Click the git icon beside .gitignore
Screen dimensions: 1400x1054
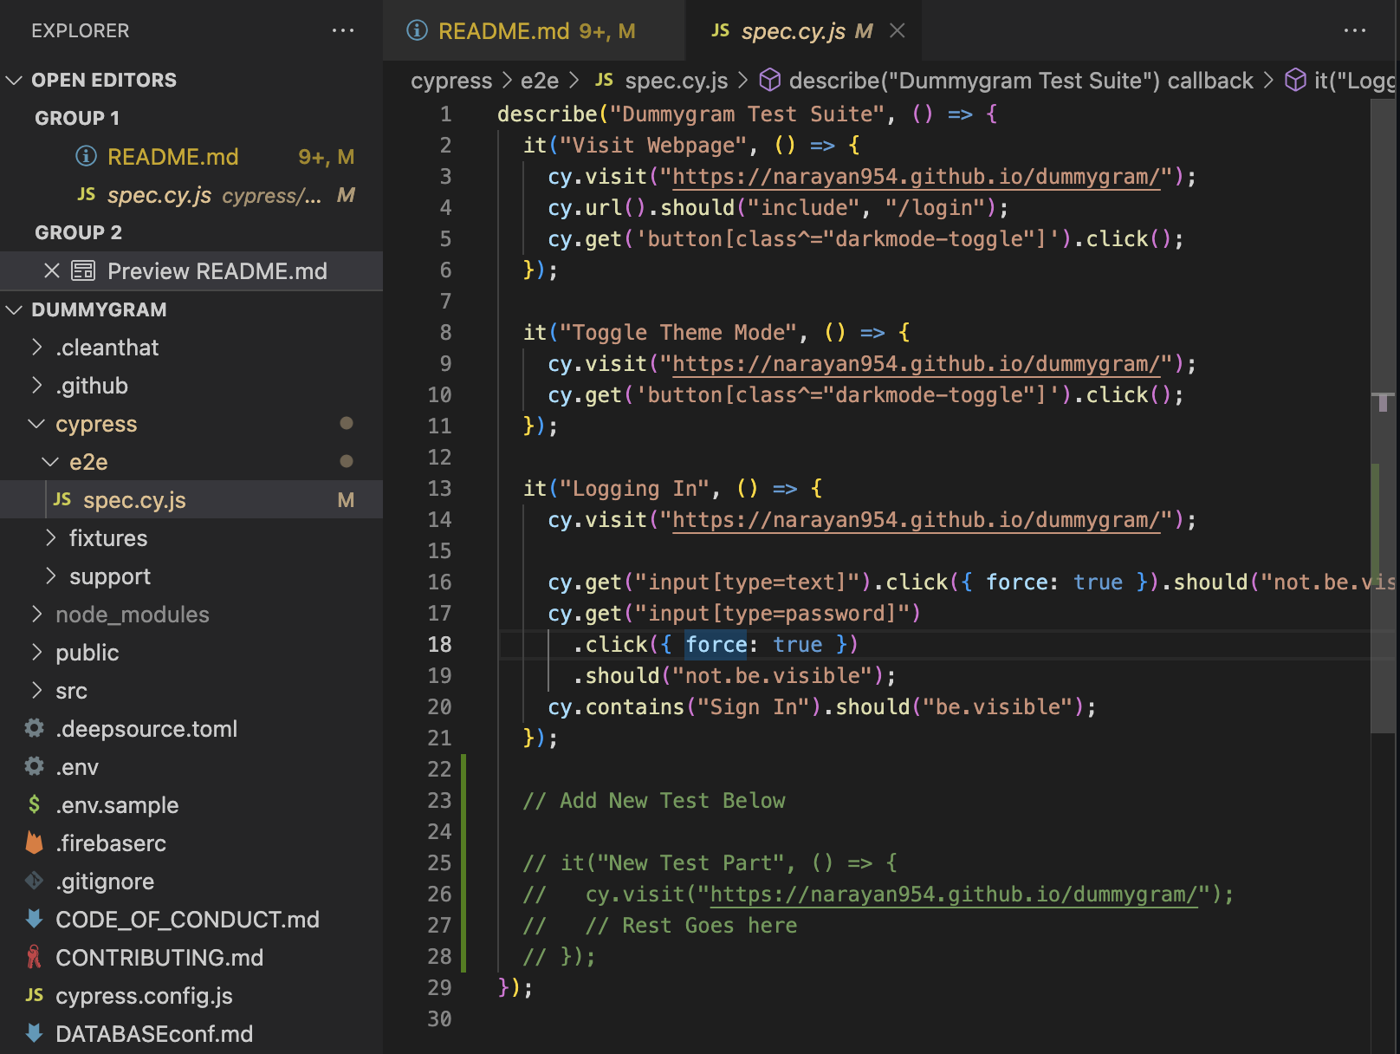pos(34,881)
